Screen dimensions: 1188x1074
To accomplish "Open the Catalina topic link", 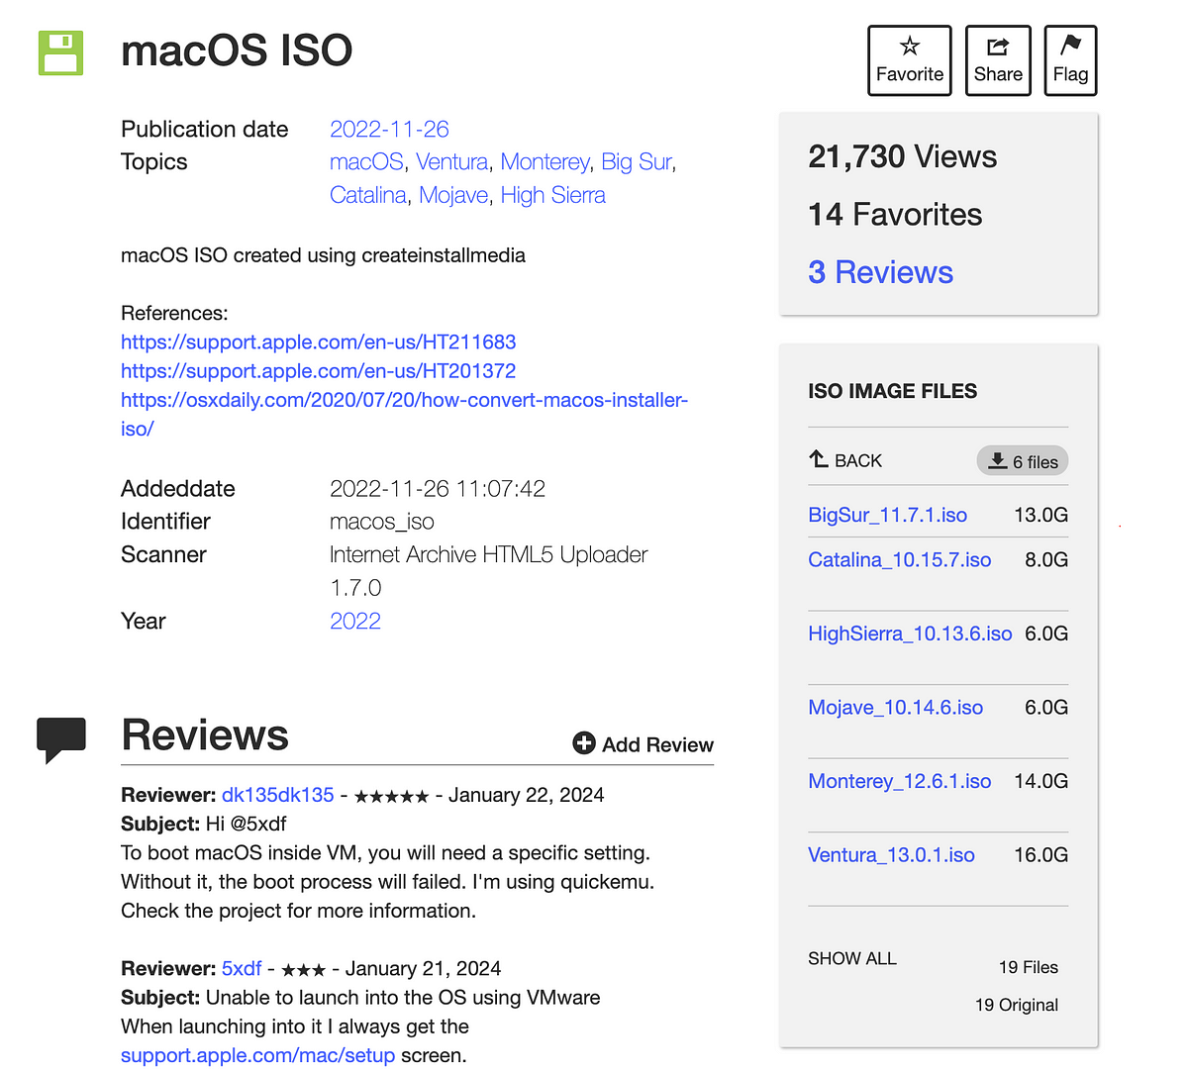I will pyautogui.click(x=368, y=195).
